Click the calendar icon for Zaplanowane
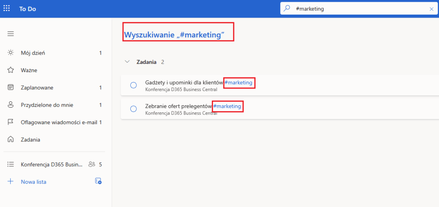439x207 pixels. tap(11, 88)
